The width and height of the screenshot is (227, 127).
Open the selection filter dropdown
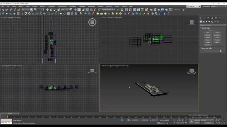[x=25, y=10]
